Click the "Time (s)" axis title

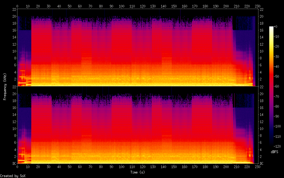click(x=137, y=172)
